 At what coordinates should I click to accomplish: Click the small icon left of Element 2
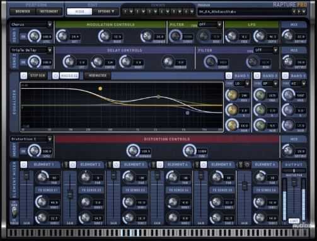click(x=66, y=165)
